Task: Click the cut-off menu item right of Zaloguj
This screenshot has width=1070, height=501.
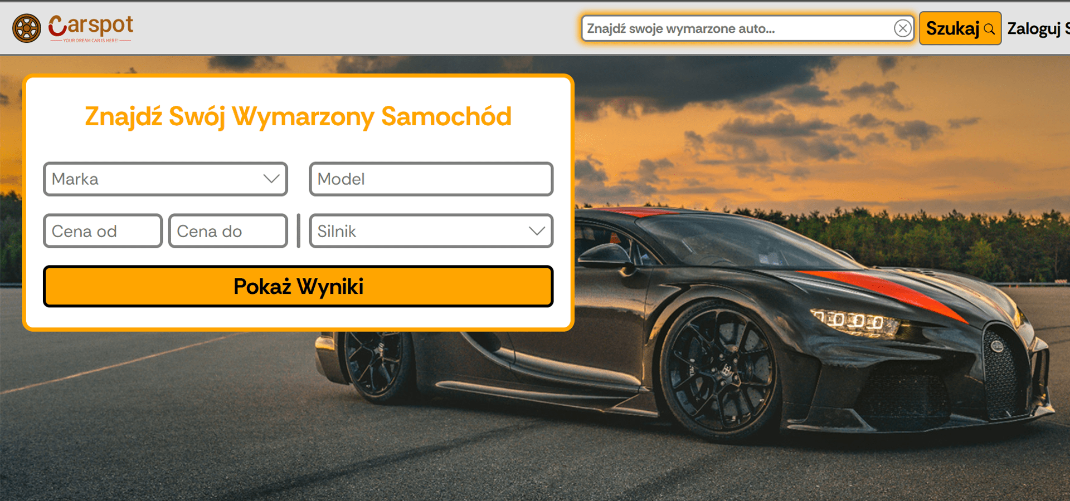Action: point(1067,28)
